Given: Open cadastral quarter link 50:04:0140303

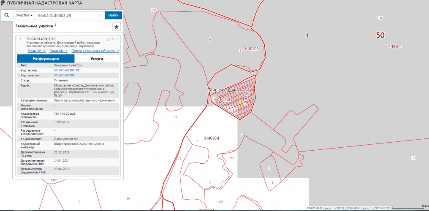Looking at the screenshot, I should click(64, 75).
